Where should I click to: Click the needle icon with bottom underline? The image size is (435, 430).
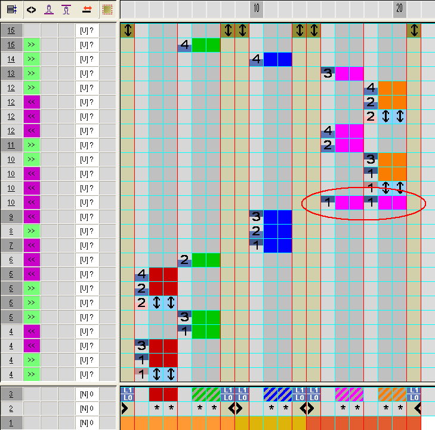[49, 10]
